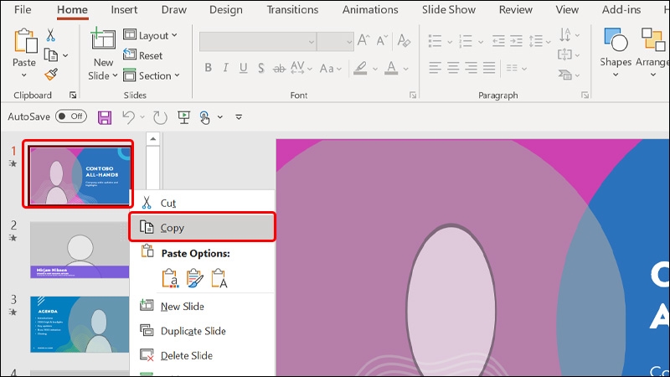Viewport: 670px width, 377px height.
Task: Switch to the Animations tab
Action: [370, 9]
